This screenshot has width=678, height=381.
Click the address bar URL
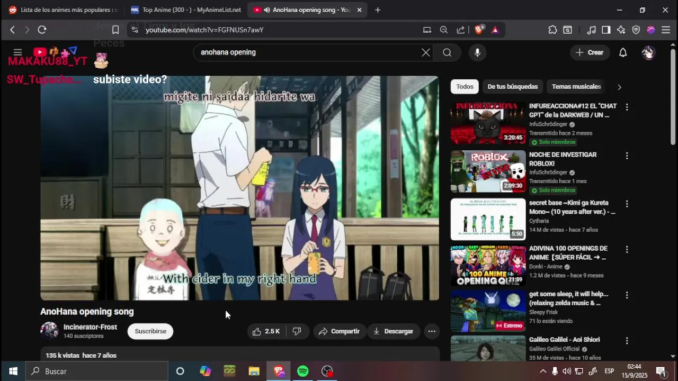point(204,30)
